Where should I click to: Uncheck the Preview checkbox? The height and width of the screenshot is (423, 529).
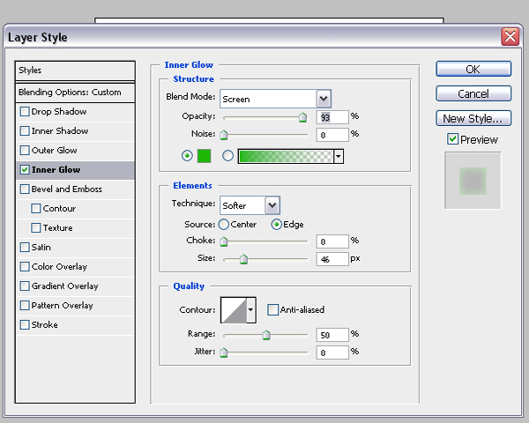tap(453, 139)
